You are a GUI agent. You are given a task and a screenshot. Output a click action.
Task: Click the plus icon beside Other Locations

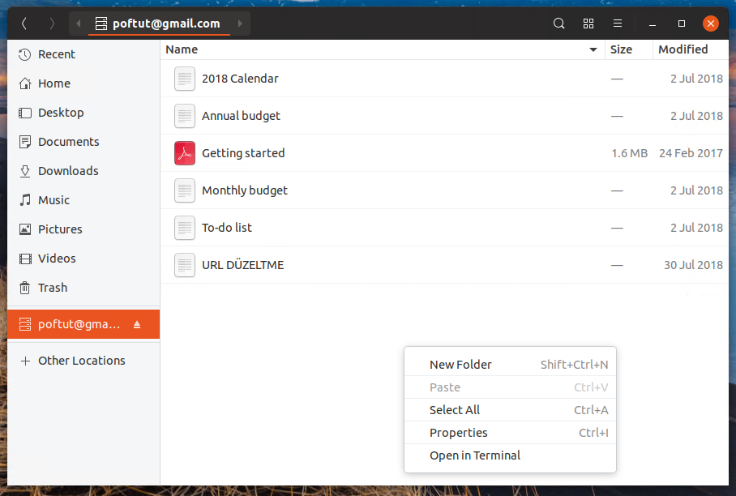click(25, 361)
